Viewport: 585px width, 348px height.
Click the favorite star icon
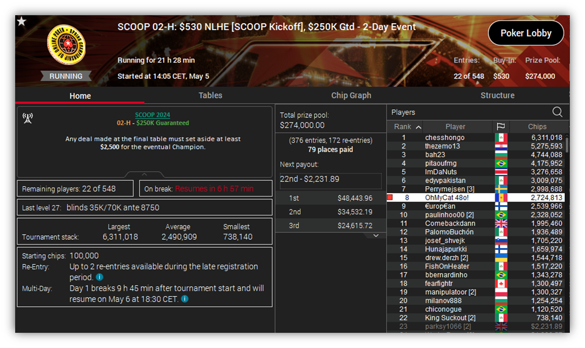coord(21,21)
